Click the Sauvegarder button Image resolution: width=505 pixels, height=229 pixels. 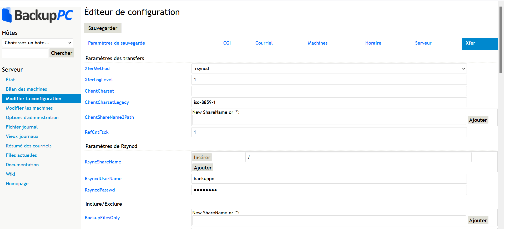click(x=103, y=28)
